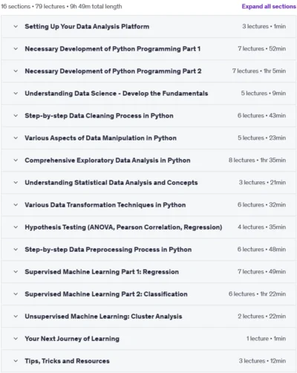Expand chevron for Understanding Statistical Data Analysis

(x=16, y=182)
